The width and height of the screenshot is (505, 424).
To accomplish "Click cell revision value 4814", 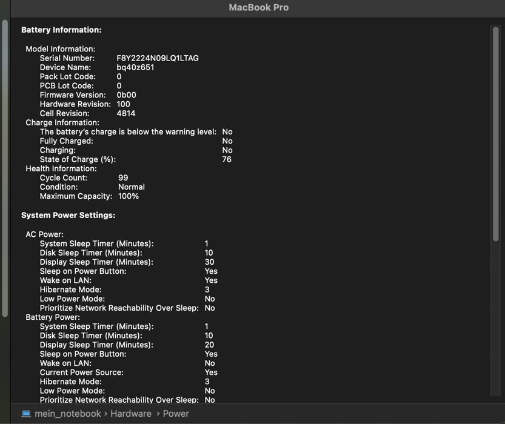I will 126,113.
